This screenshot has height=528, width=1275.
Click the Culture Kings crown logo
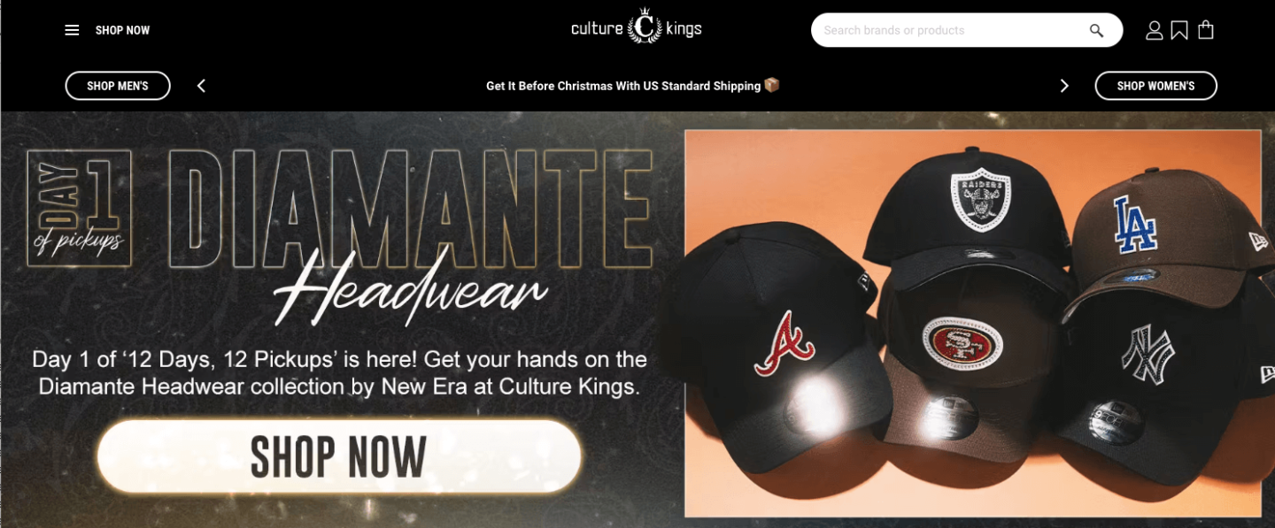(637, 27)
